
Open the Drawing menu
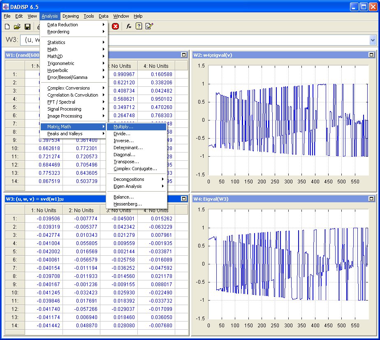pyautogui.click(x=70, y=16)
